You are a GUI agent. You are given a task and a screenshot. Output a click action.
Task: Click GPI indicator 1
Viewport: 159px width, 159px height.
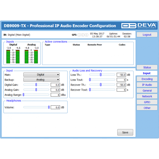tap(79, 35)
